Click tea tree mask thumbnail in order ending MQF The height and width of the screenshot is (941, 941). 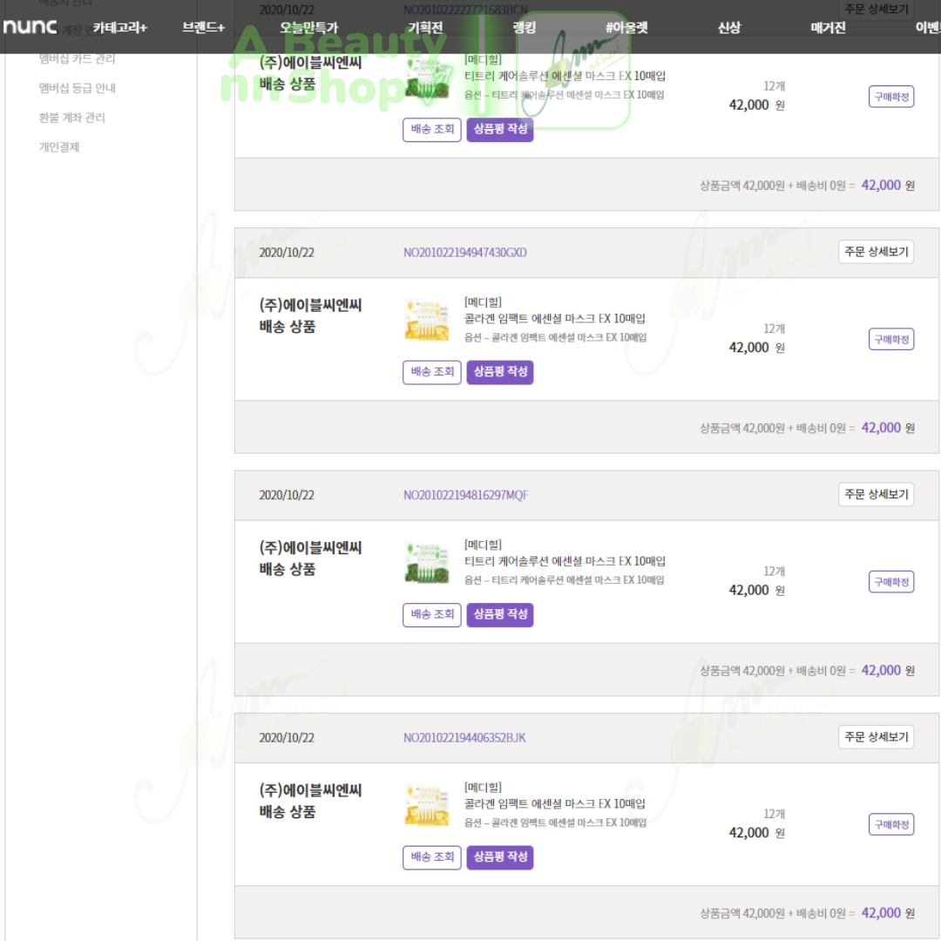[426, 563]
